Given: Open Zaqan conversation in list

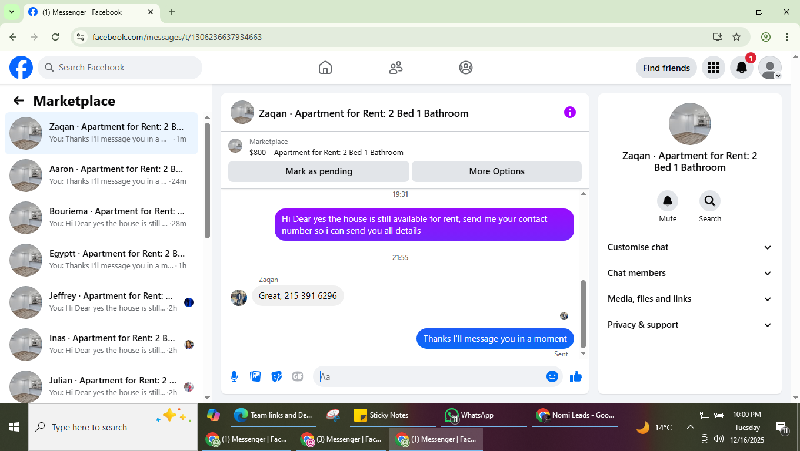Looking at the screenshot, I should coord(101,133).
